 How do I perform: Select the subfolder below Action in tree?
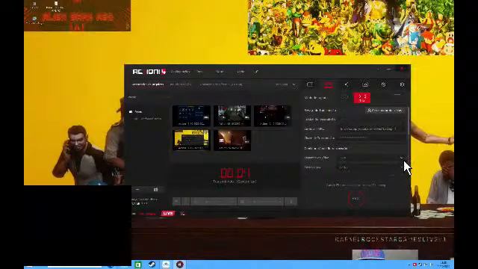pyautogui.click(x=148, y=118)
